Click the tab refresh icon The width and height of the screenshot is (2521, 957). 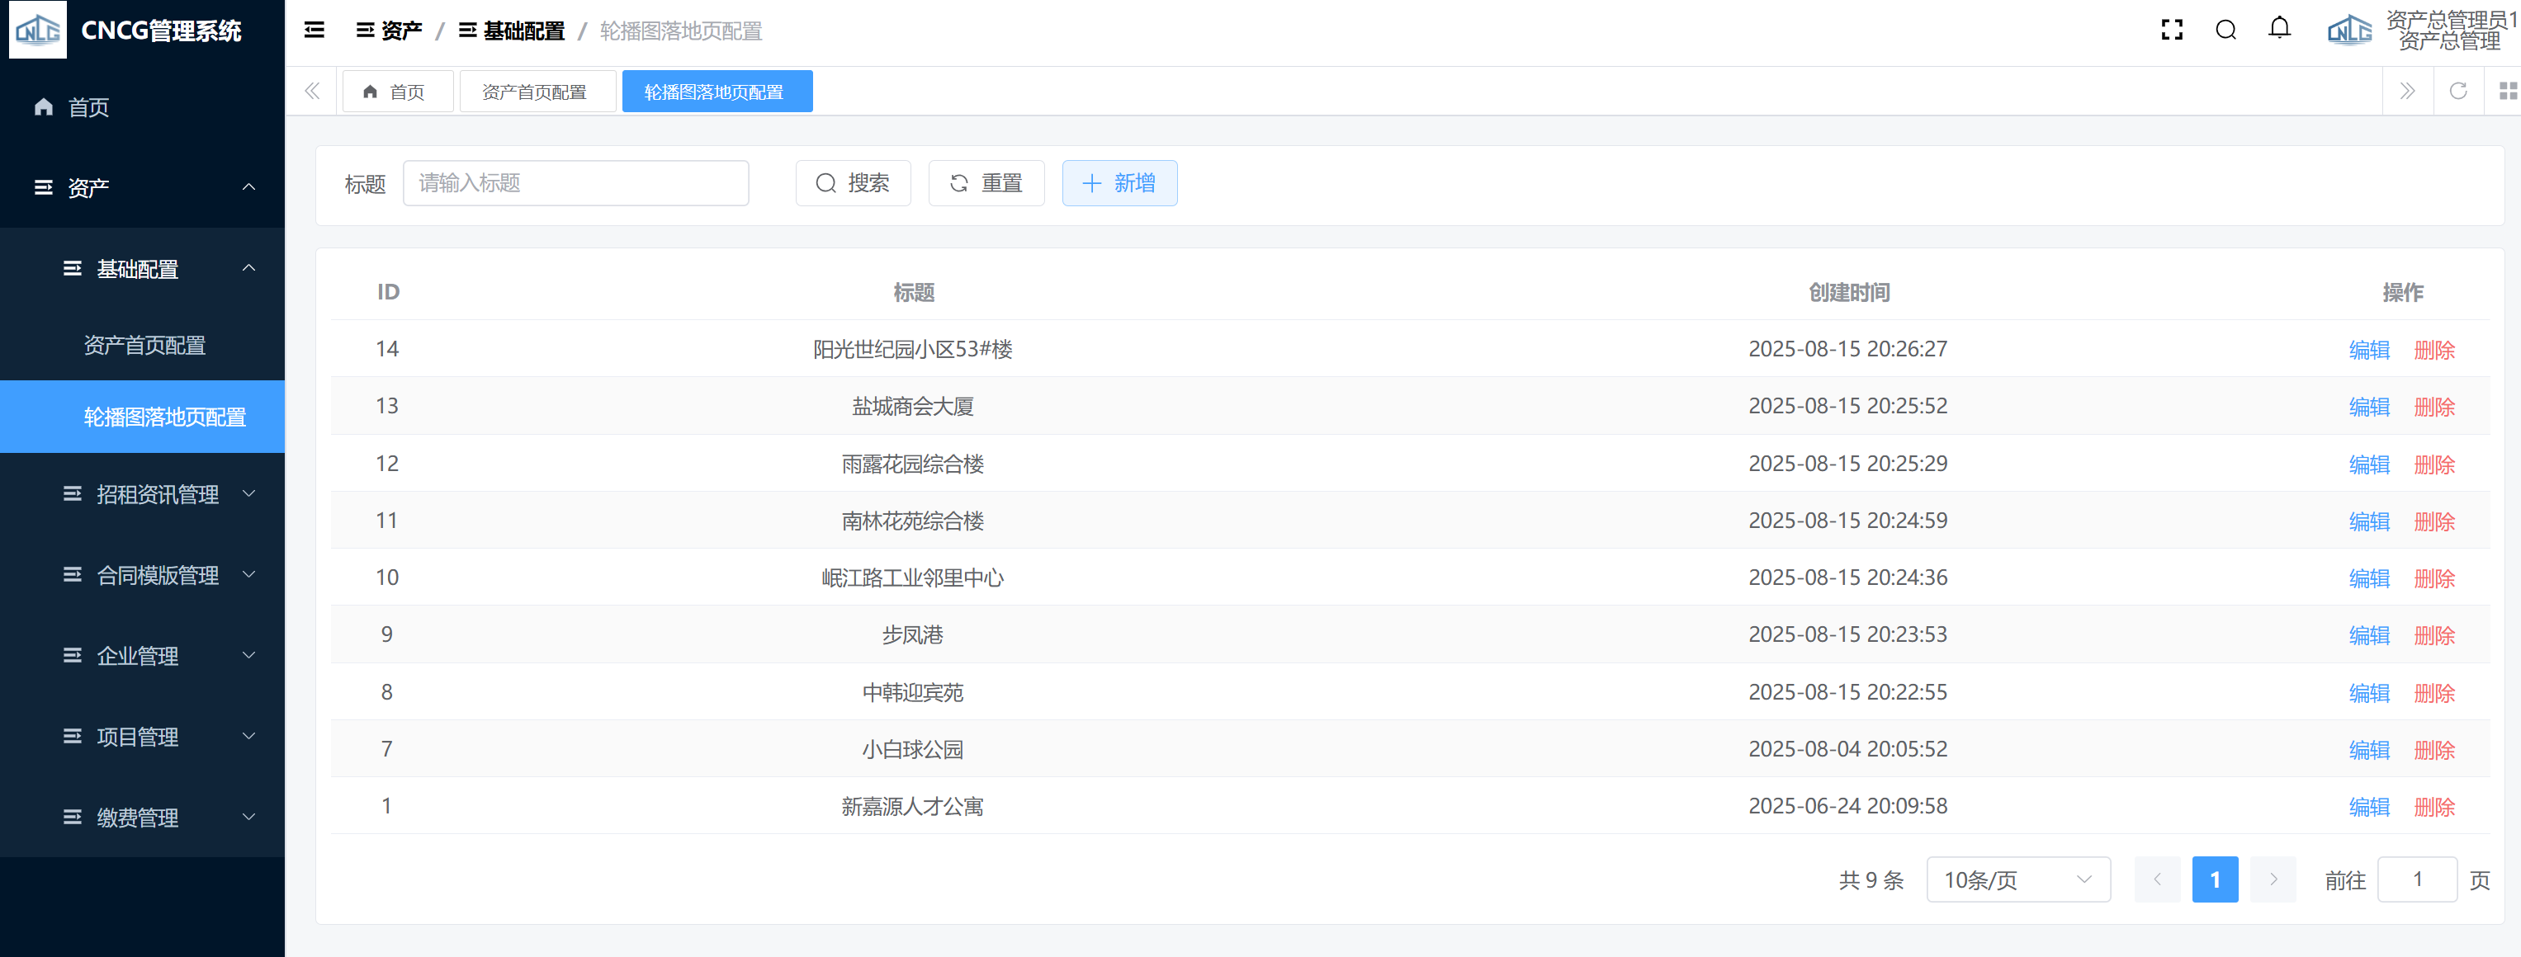click(2457, 91)
